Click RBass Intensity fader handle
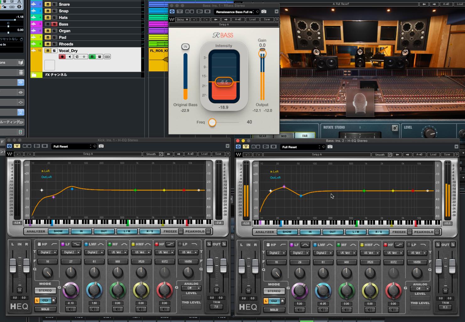465x322 pixels. tap(224, 82)
